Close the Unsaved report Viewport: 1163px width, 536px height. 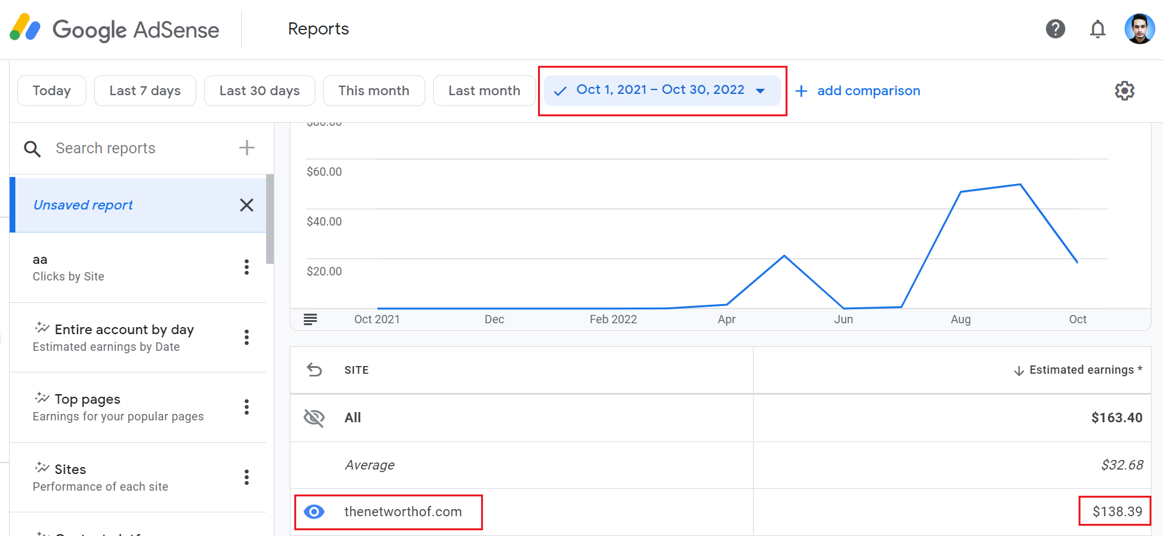coord(246,205)
